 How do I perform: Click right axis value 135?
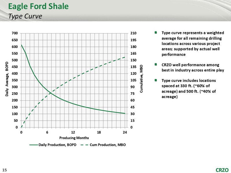click(133, 67)
